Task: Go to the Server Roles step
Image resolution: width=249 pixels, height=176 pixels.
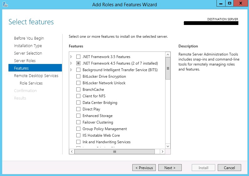Action: [25, 61]
